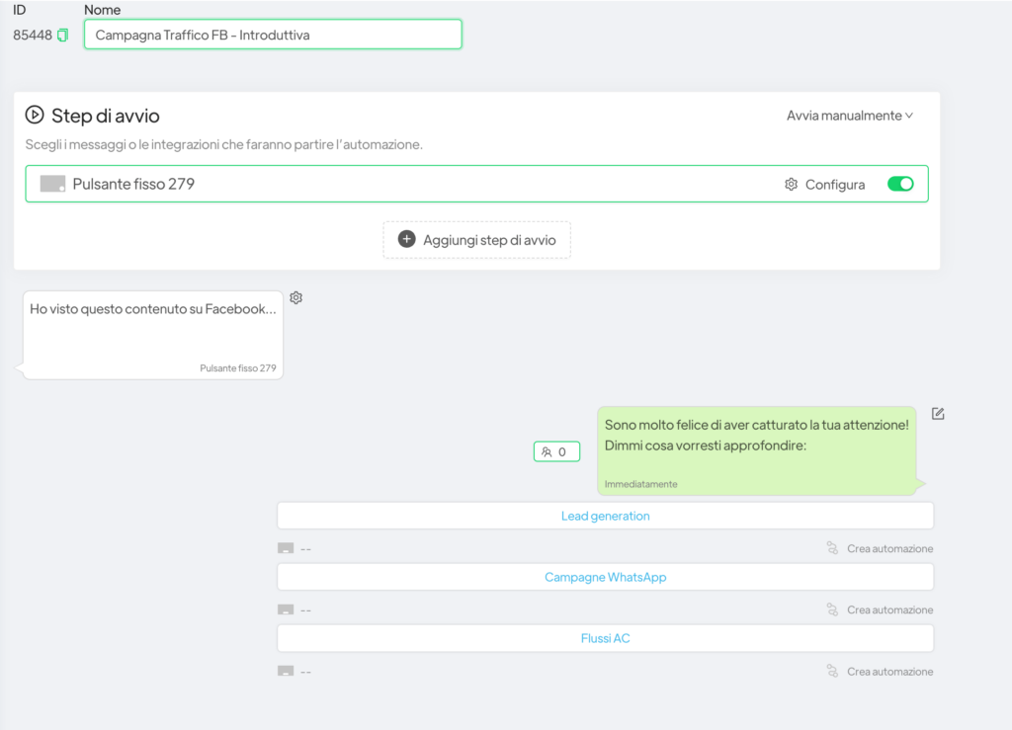Click the gray message icon under Campagne WhatsApp
This screenshot has width=1012, height=730.
[286, 609]
